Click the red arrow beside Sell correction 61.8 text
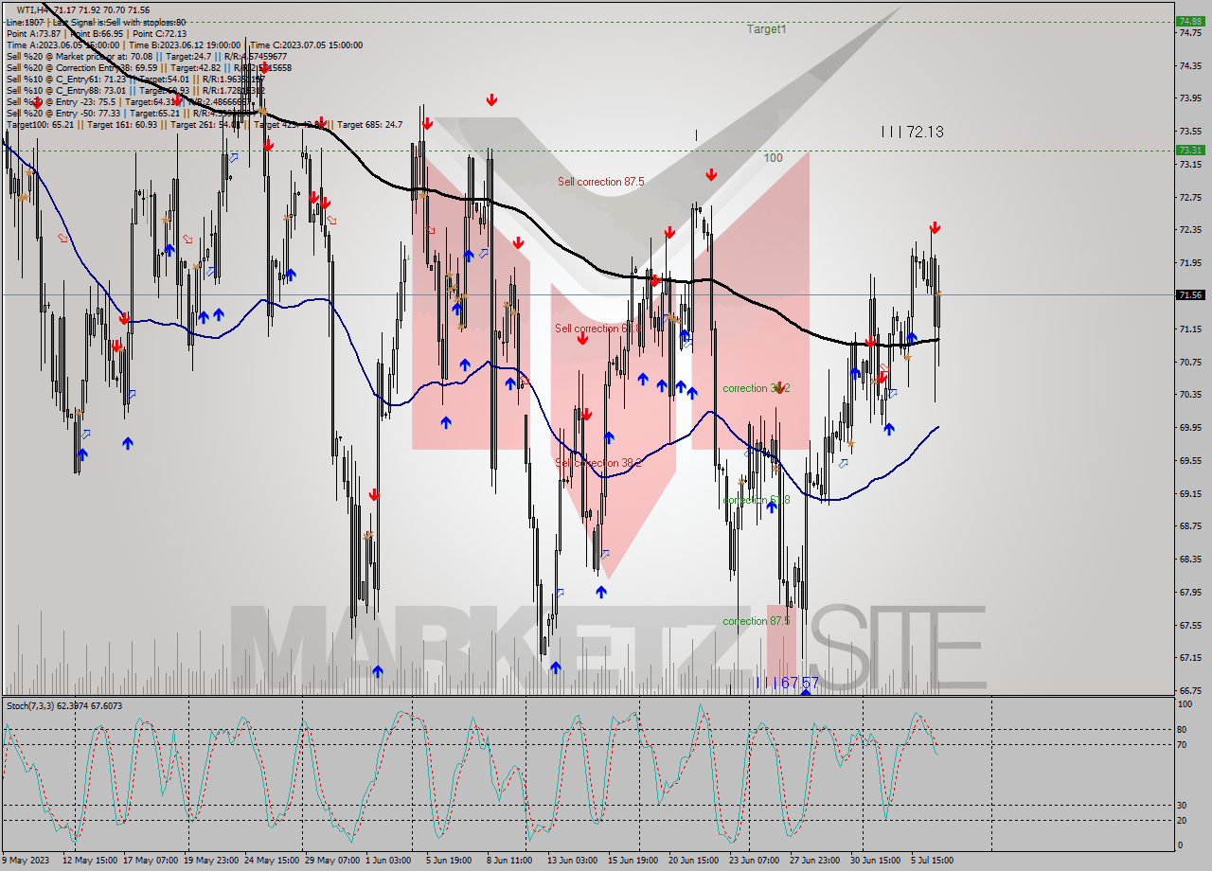 point(582,337)
